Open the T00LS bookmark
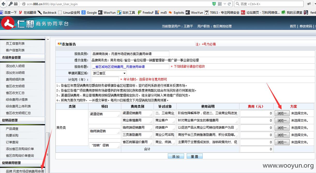Viewport: 316px width, 173px height. click(x=222, y=12)
